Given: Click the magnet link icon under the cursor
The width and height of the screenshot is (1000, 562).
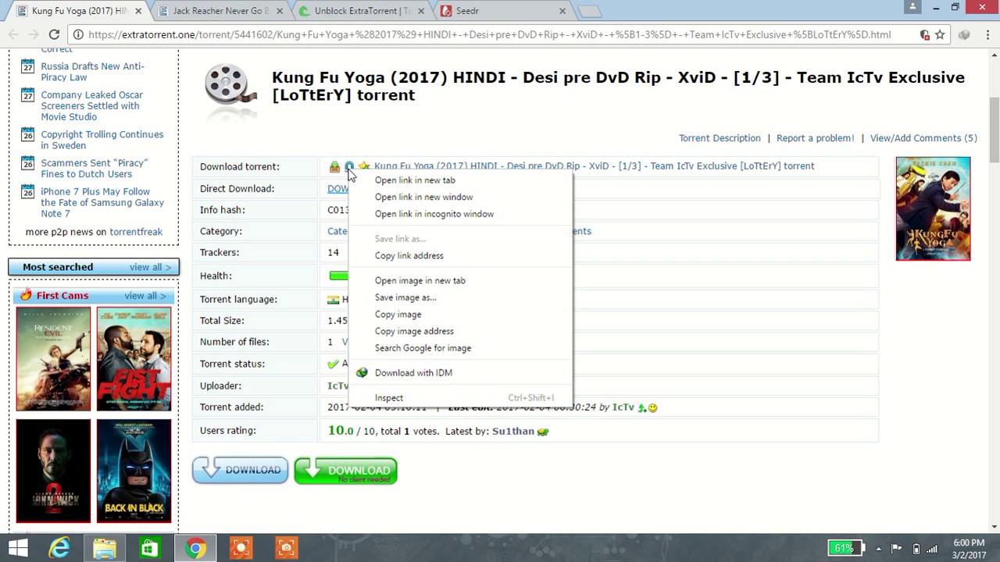Looking at the screenshot, I should pyautogui.click(x=349, y=166).
